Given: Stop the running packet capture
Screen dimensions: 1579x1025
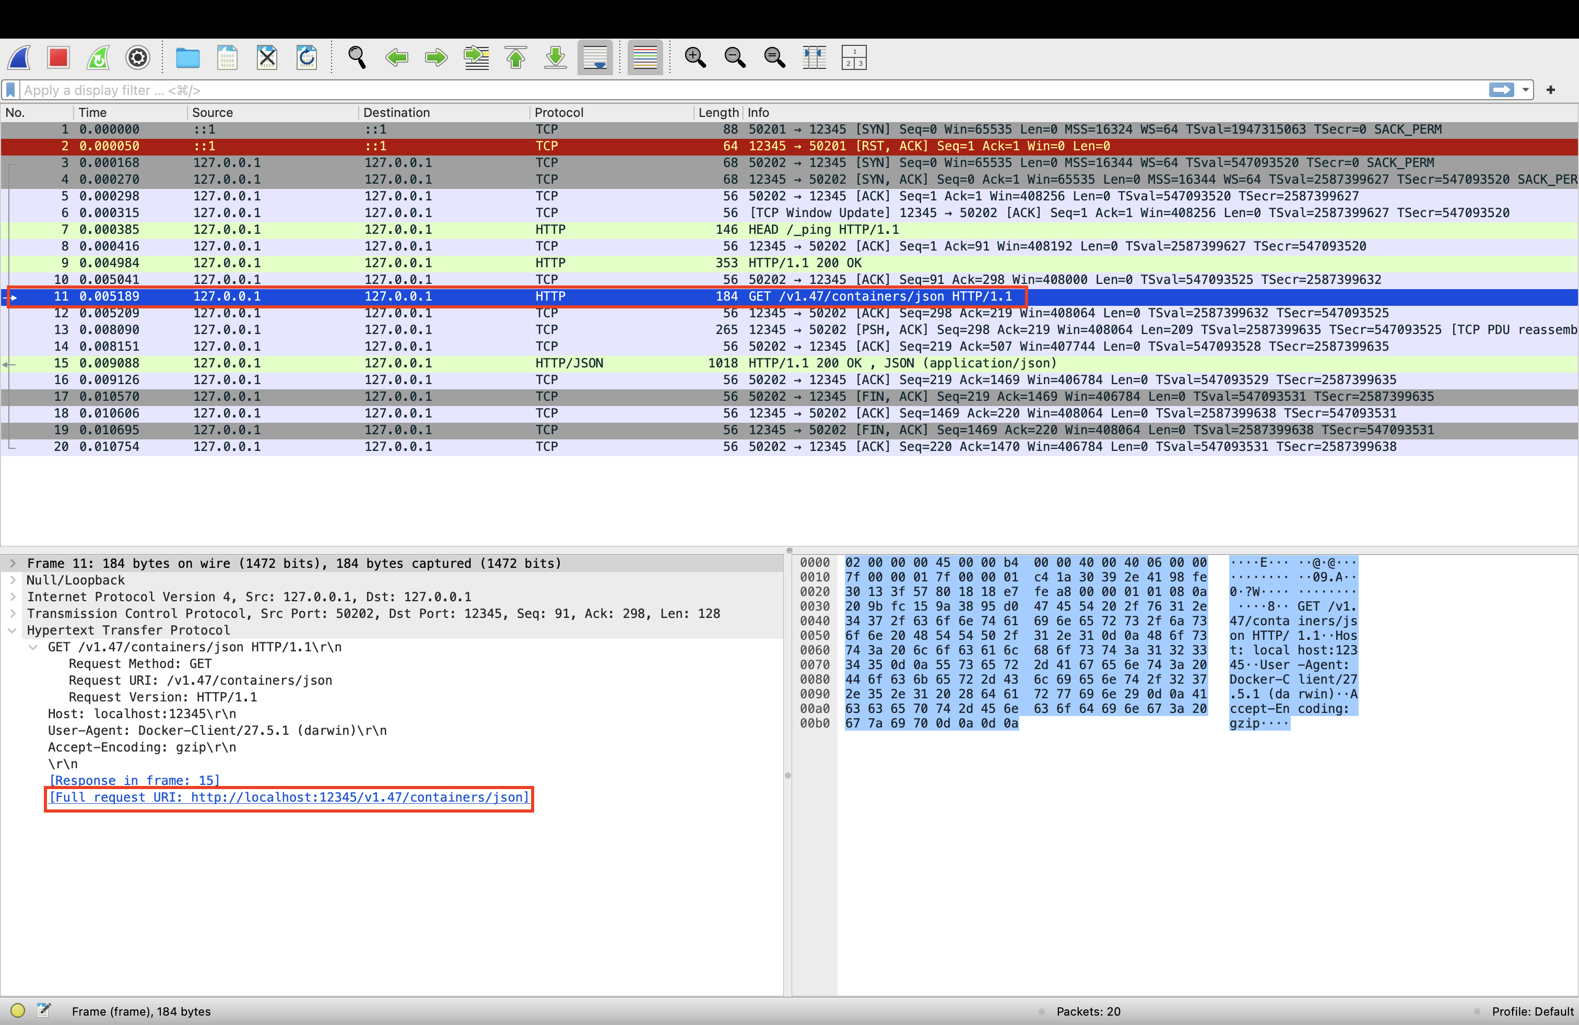Looking at the screenshot, I should pyautogui.click(x=58, y=58).
